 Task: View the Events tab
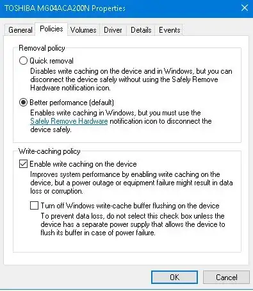pos(170,30)
